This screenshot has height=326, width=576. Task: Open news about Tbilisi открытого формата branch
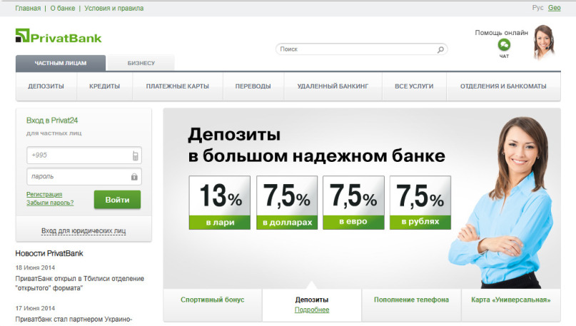coord(80,283)
